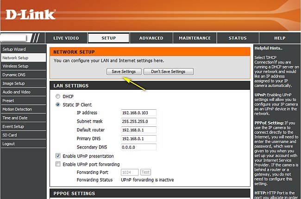Enable UPnP port forwarding checkbox
This screenshot has height=199, width=301.
click(x=58, y=164)
